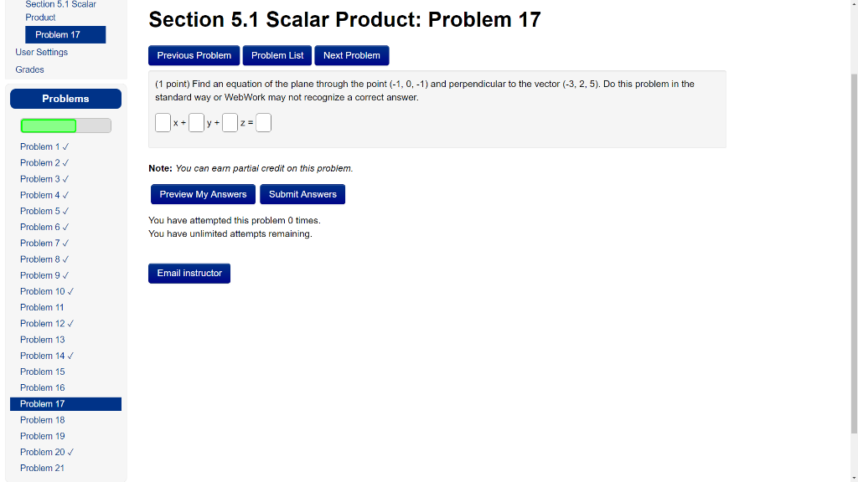Viewport: 858px width, 482px height.
Task: Open the Email instructor form
Action: (189, 273)
